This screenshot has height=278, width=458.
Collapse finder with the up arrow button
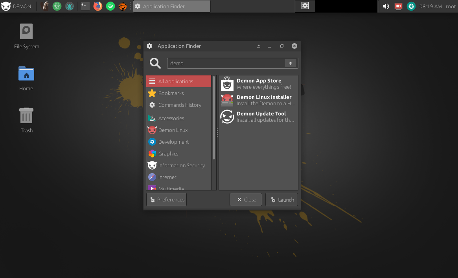pyautogui.click(x=291, y=63)
